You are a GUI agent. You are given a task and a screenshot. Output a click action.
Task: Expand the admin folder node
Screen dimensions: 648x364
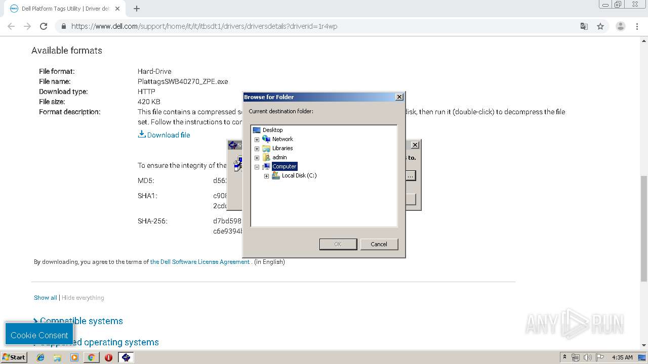tap(257, 158)
